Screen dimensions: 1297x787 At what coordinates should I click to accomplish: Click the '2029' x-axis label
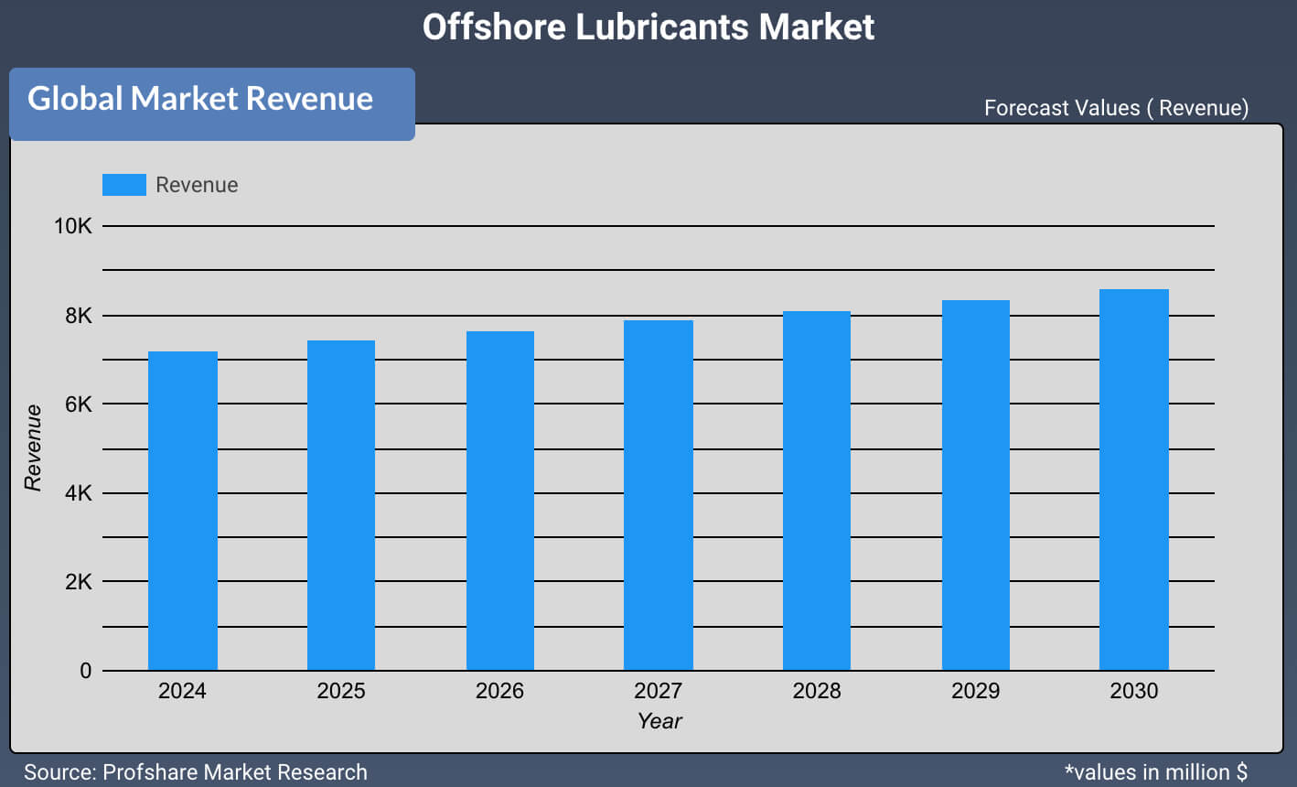(x=975, y=691)
